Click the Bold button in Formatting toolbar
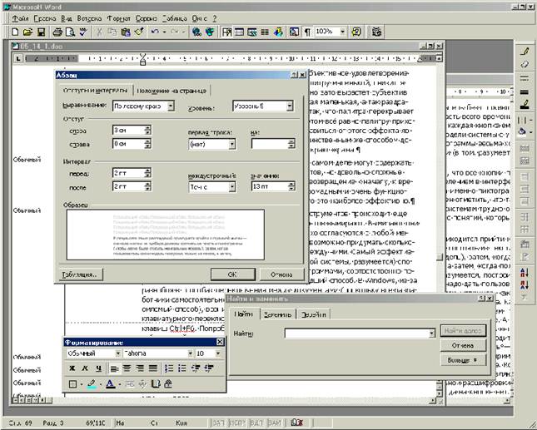537x430 pixels. pos(72,368)
